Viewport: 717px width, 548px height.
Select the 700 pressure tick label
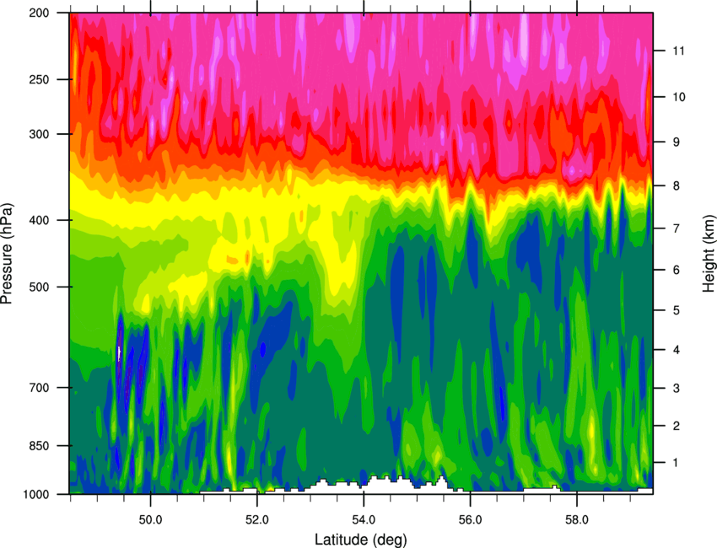coord(39,388)
